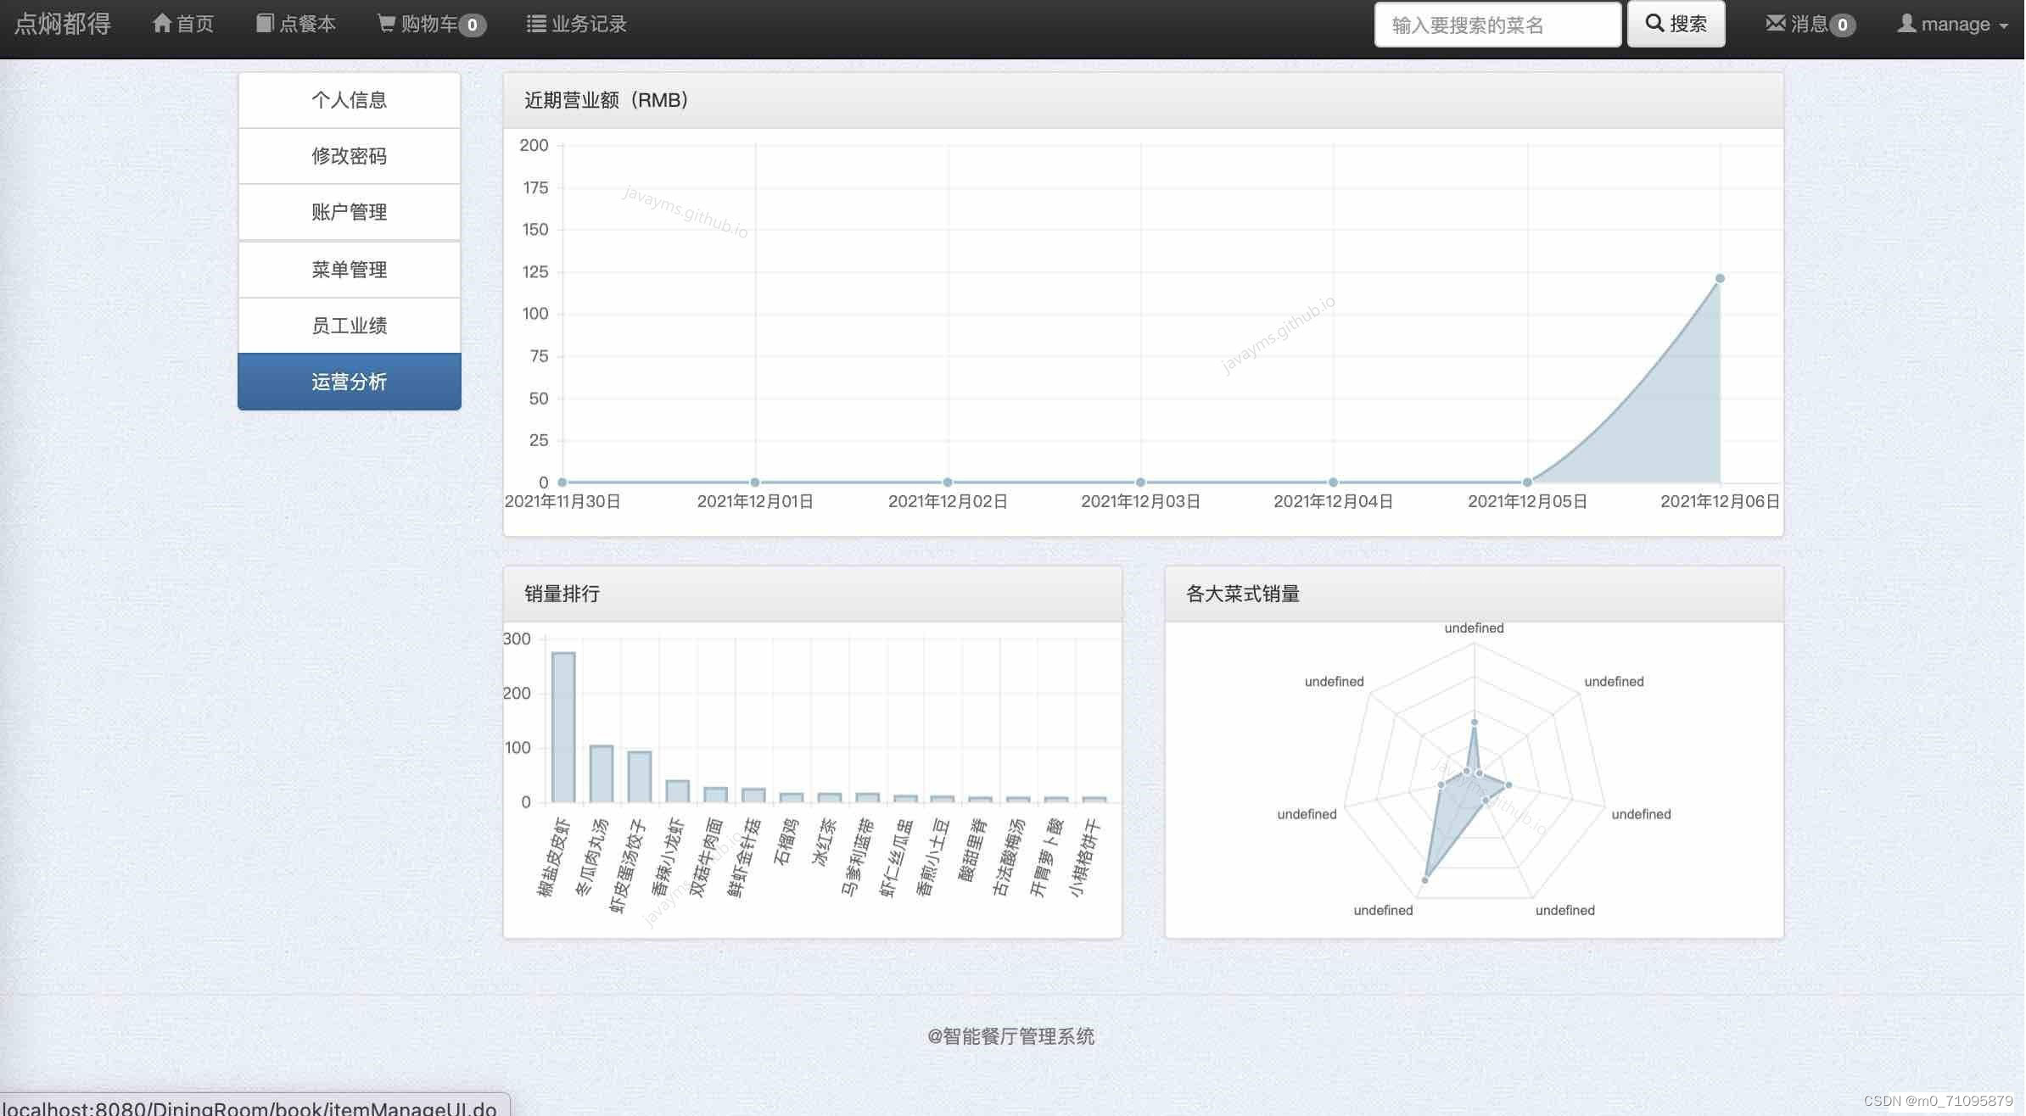Click the book icon beside 点餐本
Viewport: 2026px width, 1116px height.
coord(265,24)
